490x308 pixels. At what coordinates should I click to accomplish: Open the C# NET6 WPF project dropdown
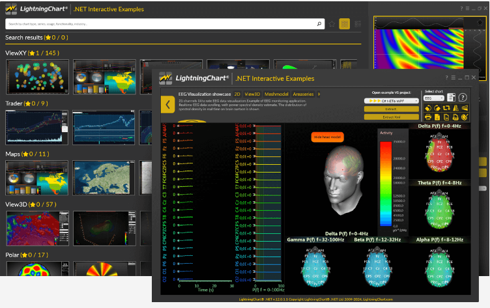pyautogui.click(x=391, y=101)
